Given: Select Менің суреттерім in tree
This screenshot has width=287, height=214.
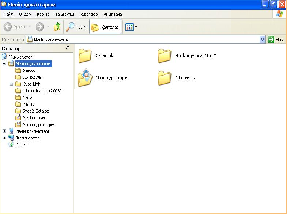Looking at the screenshot, I should tap(38, 125).
